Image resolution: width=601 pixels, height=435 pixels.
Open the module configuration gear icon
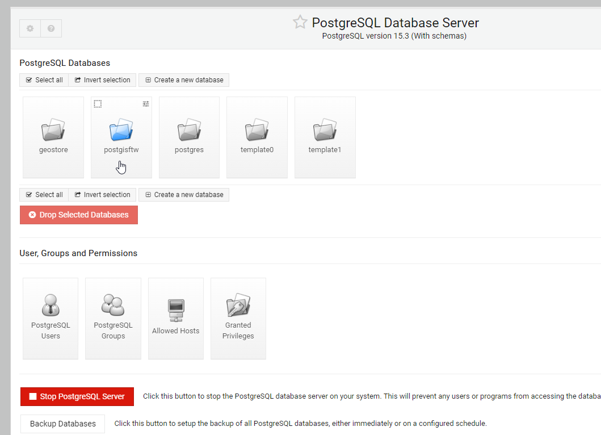30,28
